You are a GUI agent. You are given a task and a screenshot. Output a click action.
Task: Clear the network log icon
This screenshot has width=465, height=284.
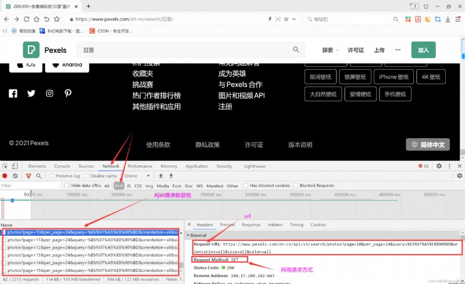(15, 176)
